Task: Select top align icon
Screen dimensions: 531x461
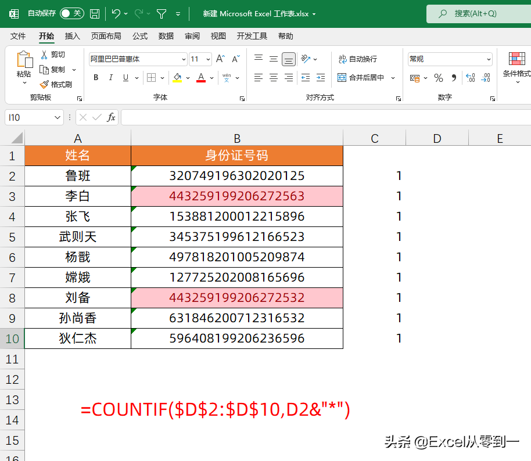Action: (259, 59)
